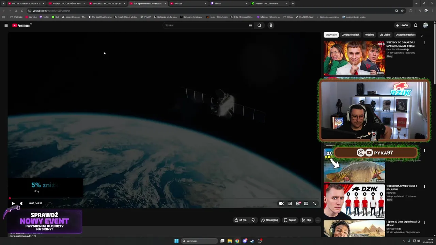Click the magnifier search button
Image resolution: width=436 pixels, height=245 pixels.
point(259,25)
